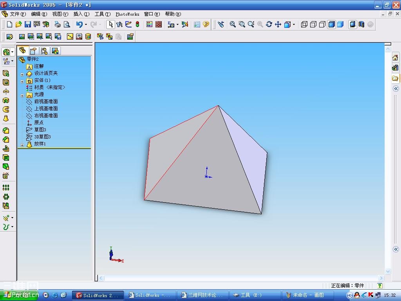The height and width of the screenshot is (301, 401).
Task: Select the Rotate View icon
Action: pos(269,24)
